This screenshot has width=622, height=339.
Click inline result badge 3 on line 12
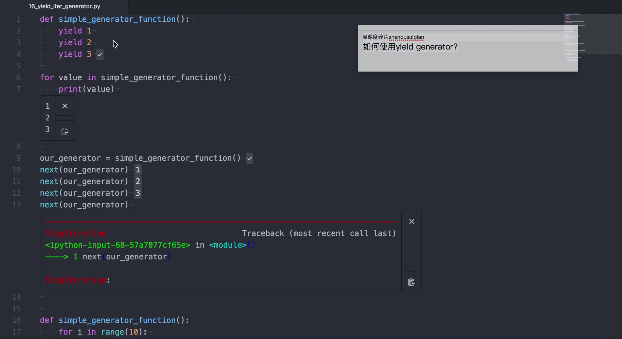138,193
